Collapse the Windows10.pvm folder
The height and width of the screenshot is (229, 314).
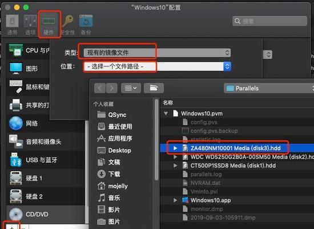pos(166,113)
